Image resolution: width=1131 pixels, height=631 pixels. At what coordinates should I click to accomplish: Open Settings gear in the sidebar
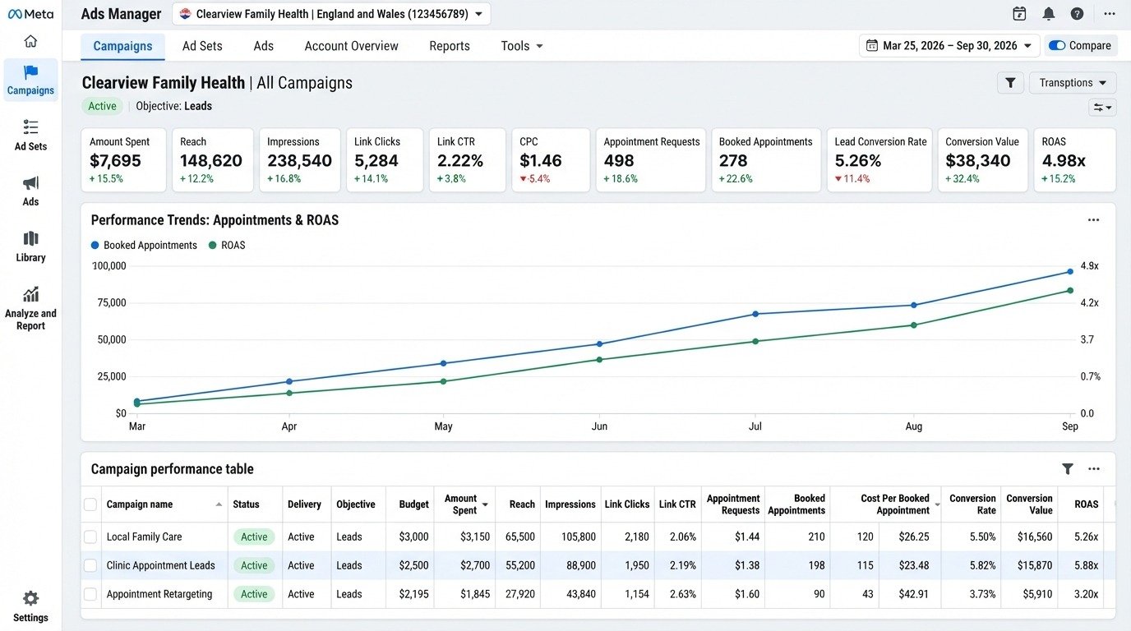[x=30, y=606]
